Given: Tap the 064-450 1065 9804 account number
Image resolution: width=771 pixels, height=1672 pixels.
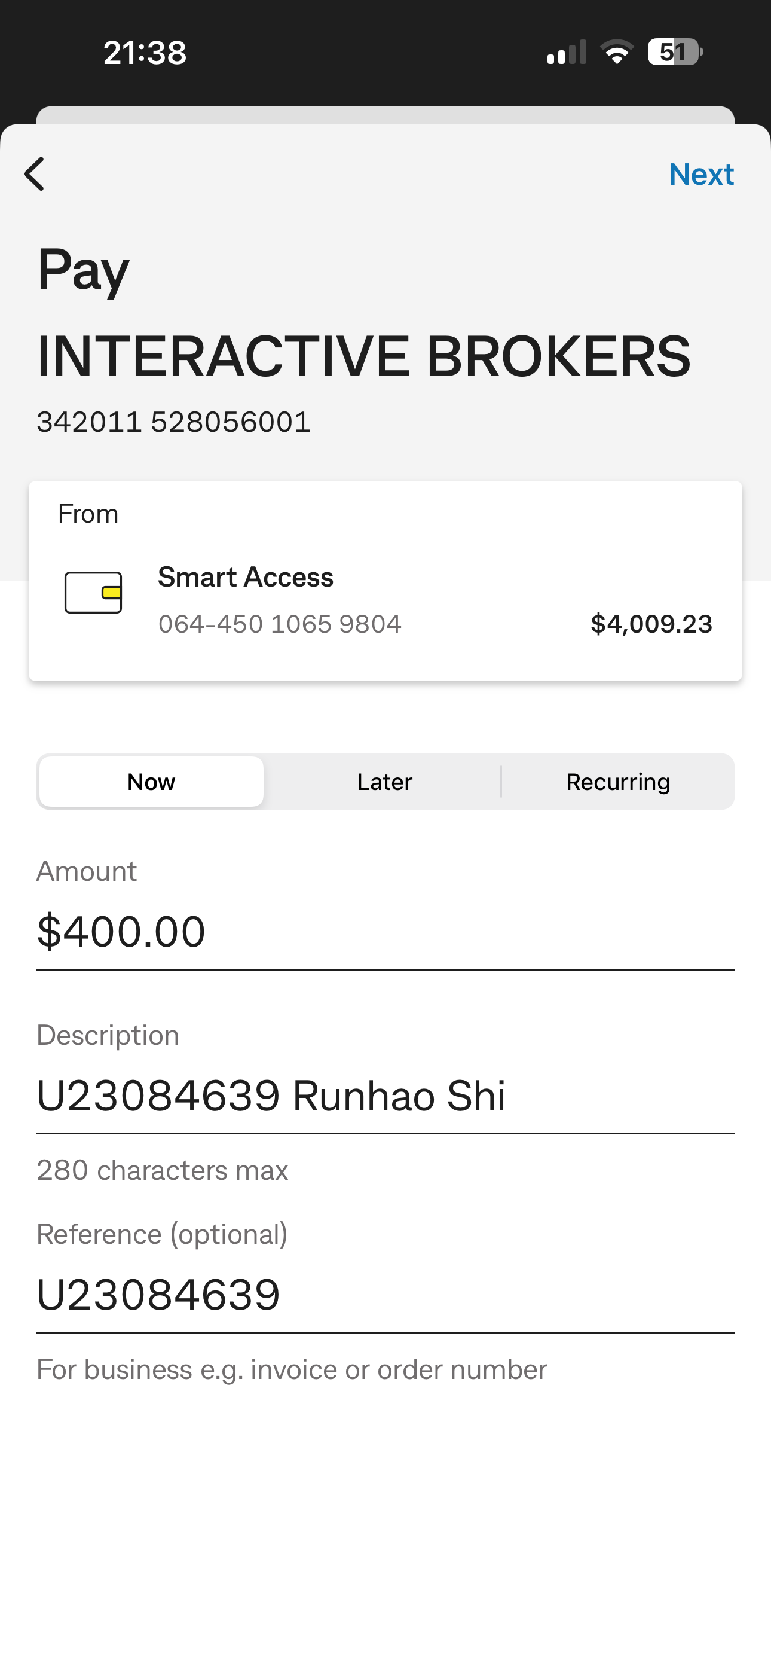Looking at the screenshot, I should [x=280, y=624].
